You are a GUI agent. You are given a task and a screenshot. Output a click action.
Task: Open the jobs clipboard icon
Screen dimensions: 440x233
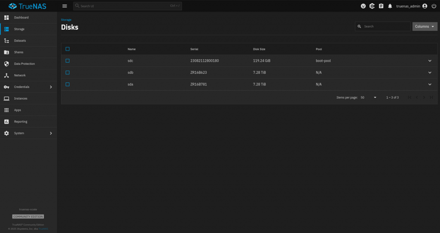381,6
